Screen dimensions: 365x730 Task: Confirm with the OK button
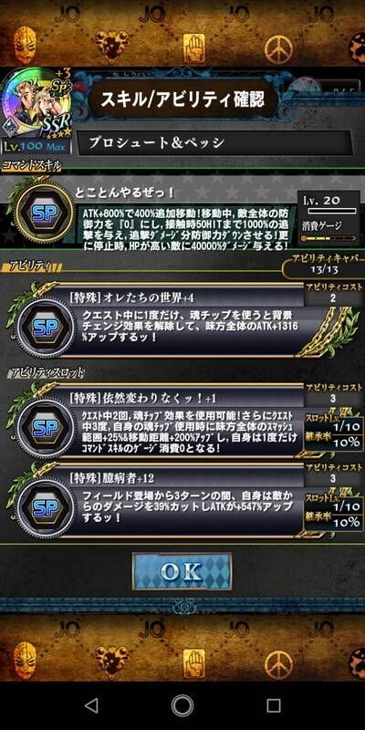click(182, 571)
